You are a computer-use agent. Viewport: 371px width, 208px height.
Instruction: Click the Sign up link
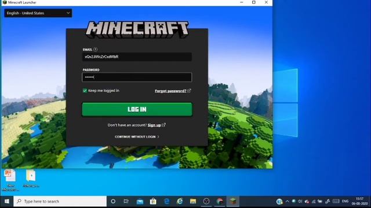(x=154, y=125)
